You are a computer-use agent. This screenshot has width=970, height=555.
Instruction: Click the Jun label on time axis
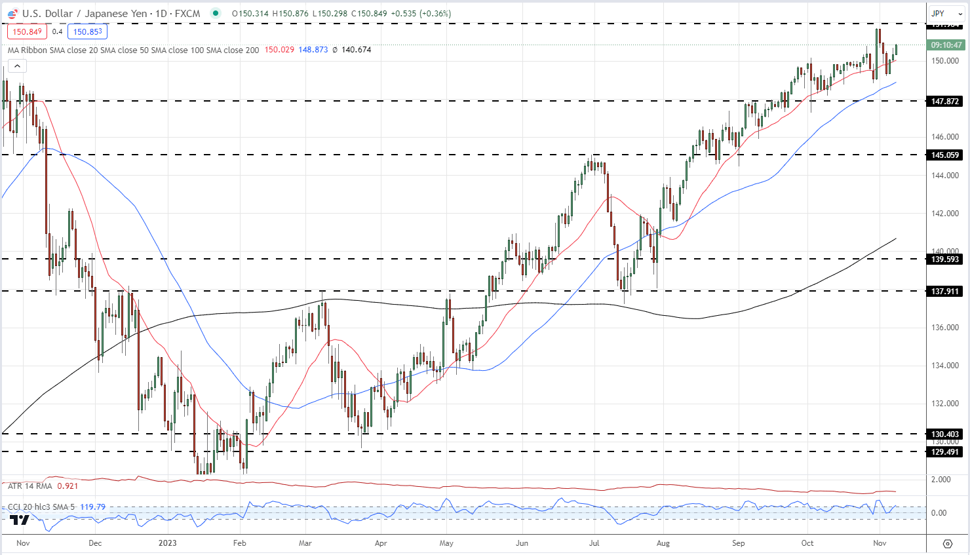pos(522,543)
